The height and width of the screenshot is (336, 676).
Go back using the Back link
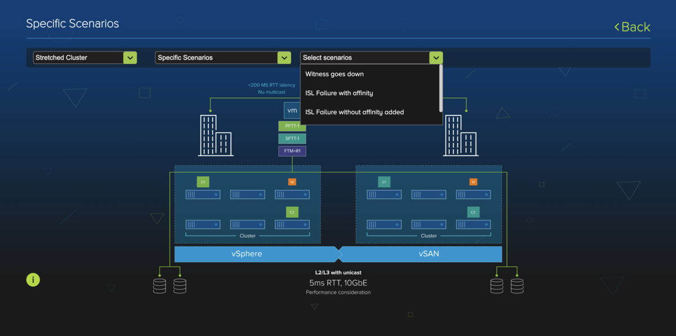click(632, 27)
